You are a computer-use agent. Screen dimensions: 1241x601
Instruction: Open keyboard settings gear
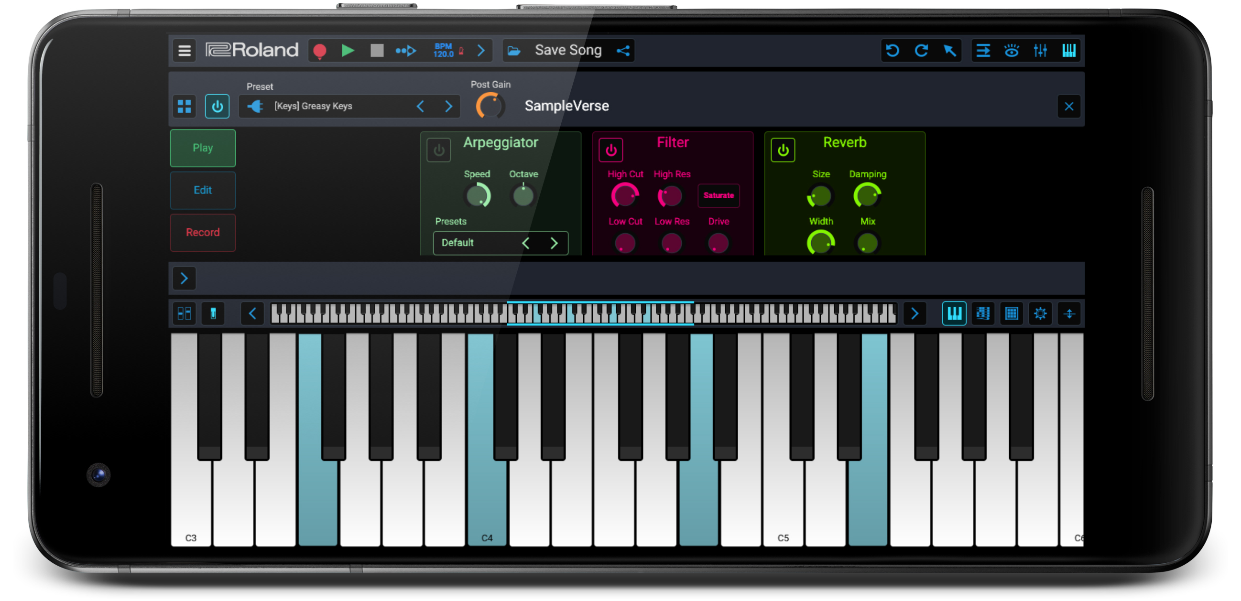(x=1040, y=313)
